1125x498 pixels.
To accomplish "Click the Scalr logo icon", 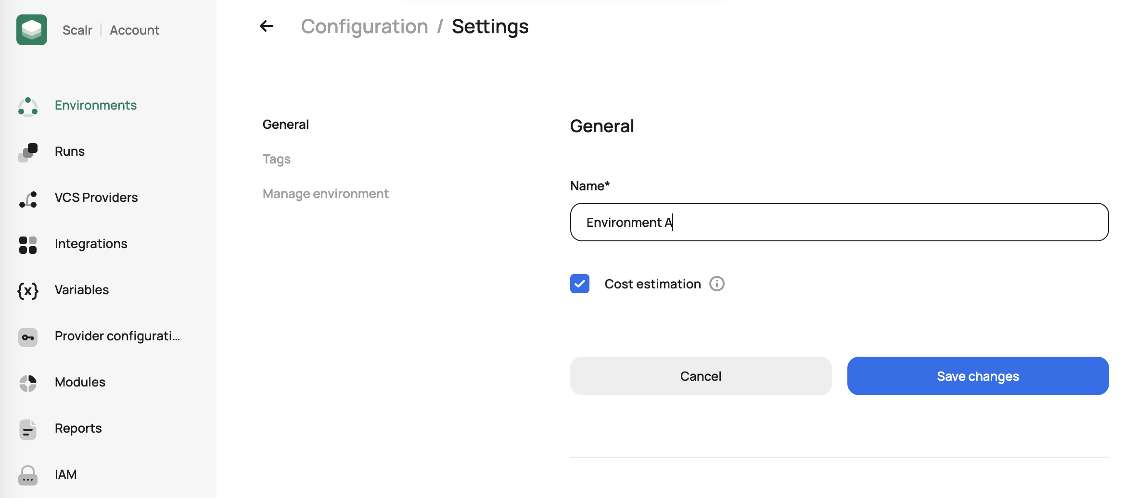I will (x=32, y=30).
